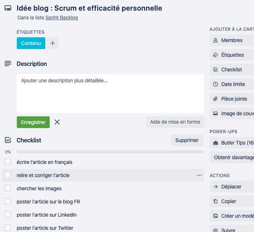Open the Déplacer action to move card
This screenshot has width=254, height=232.
tap(232, 187)
